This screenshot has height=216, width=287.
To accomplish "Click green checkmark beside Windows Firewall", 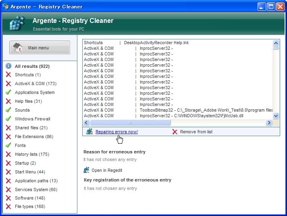I will 8,119.
